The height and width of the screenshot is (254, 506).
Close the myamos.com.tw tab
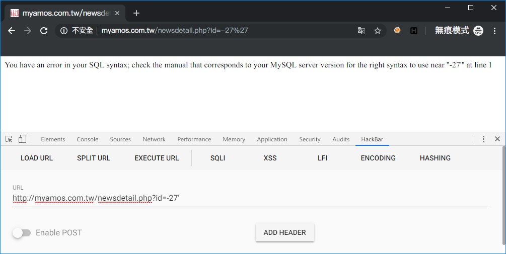pos(117,13)
